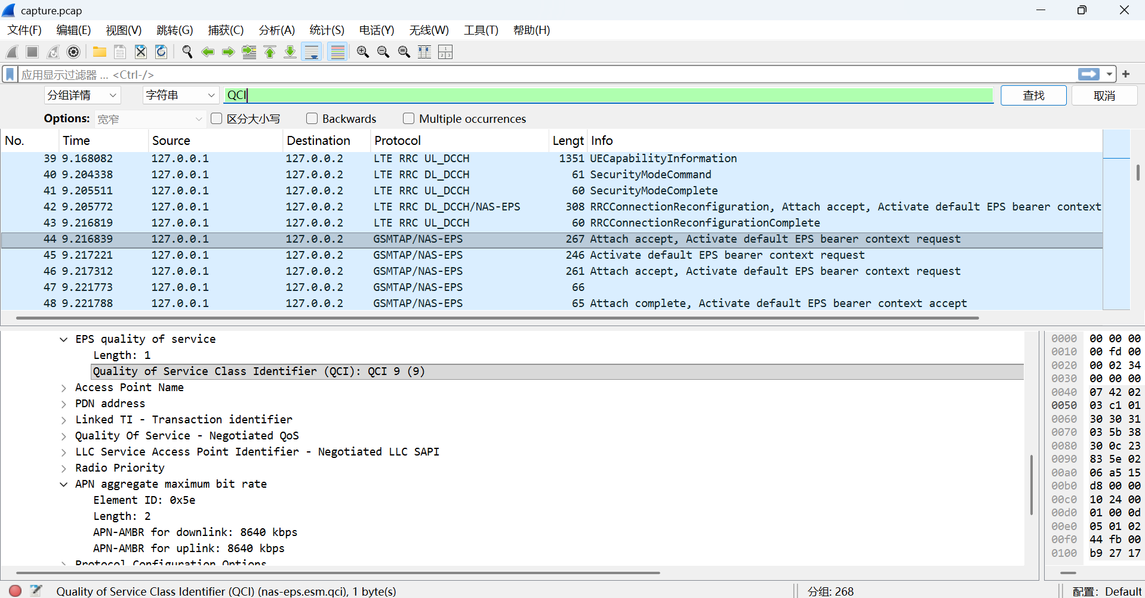This screenshot has height=598, width=1145.
Task: Close the capture file via toolbar icon
Action: pos(141,52)
